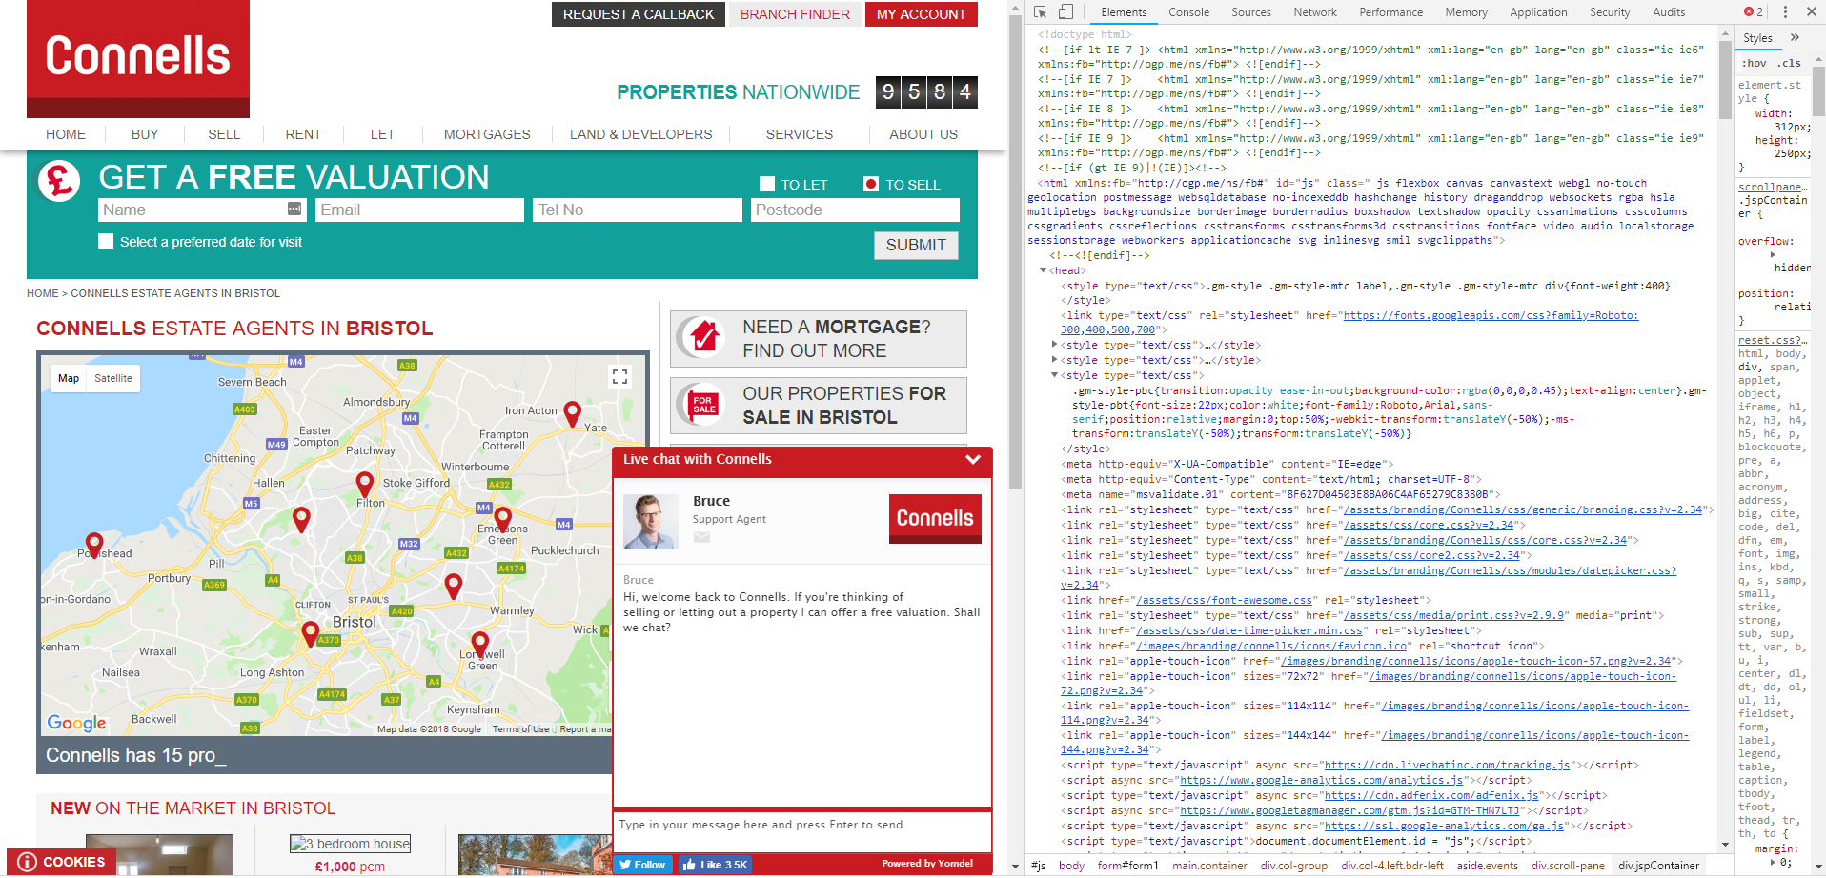Screen dimensions: 1826x878
Task: Submit the free valuation form
Action: (x=916, y=245)
